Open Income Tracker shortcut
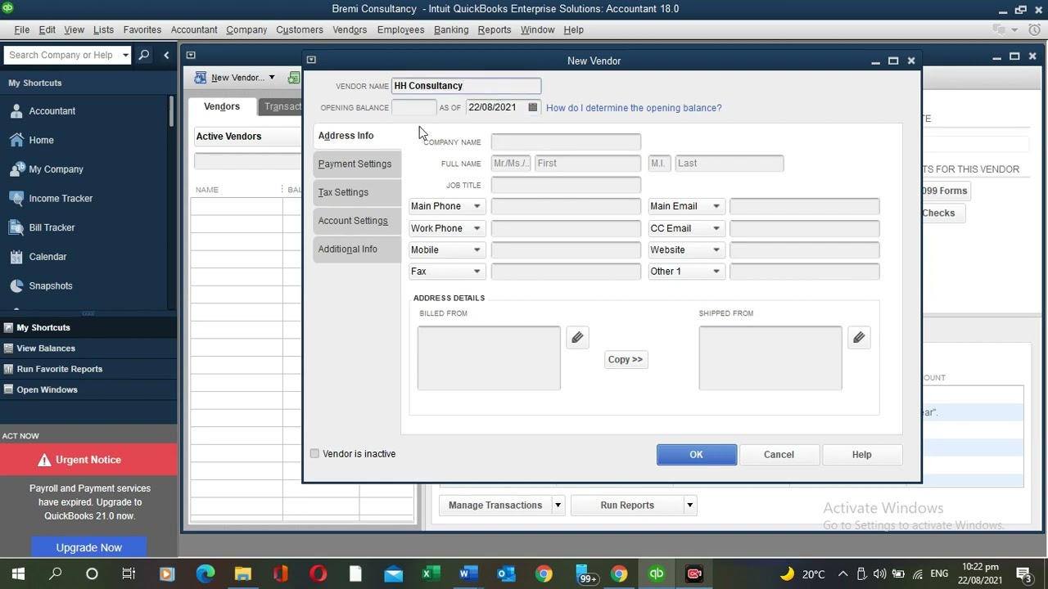This screenshot has height=589, width=1048. point(61,198)
